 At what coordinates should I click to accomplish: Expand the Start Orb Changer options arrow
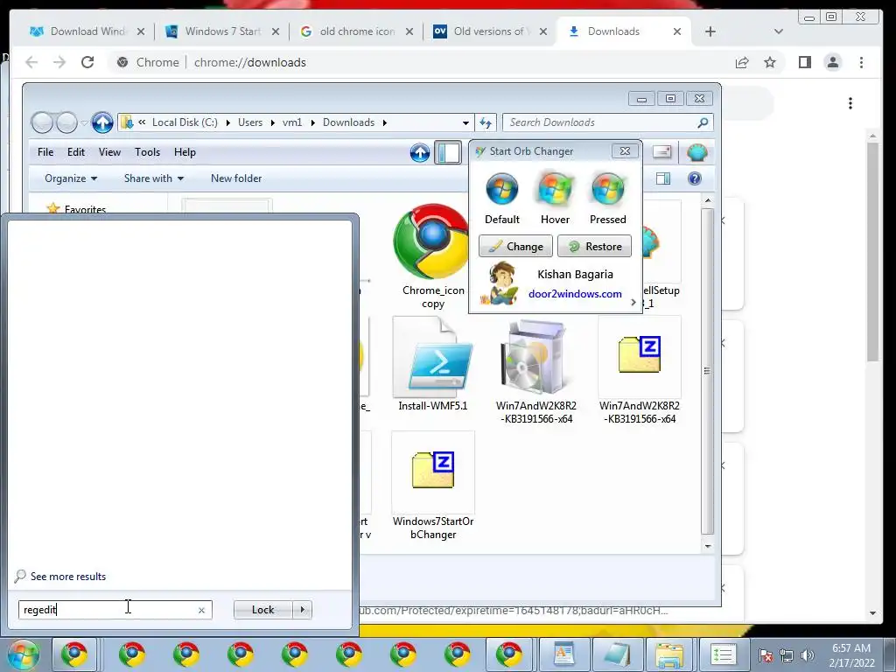click(633, 302)
